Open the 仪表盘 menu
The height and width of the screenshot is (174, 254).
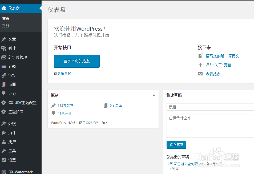click(x=21, y=8)
